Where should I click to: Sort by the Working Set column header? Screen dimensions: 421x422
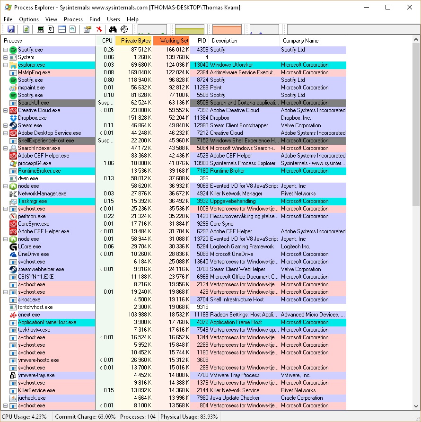tap(171, 41)
